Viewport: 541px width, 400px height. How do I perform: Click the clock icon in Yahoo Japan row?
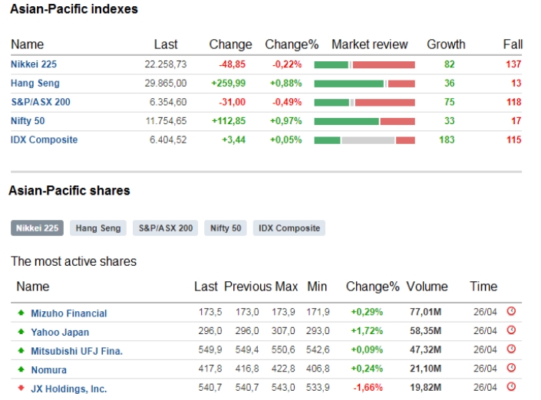(511, 330)
